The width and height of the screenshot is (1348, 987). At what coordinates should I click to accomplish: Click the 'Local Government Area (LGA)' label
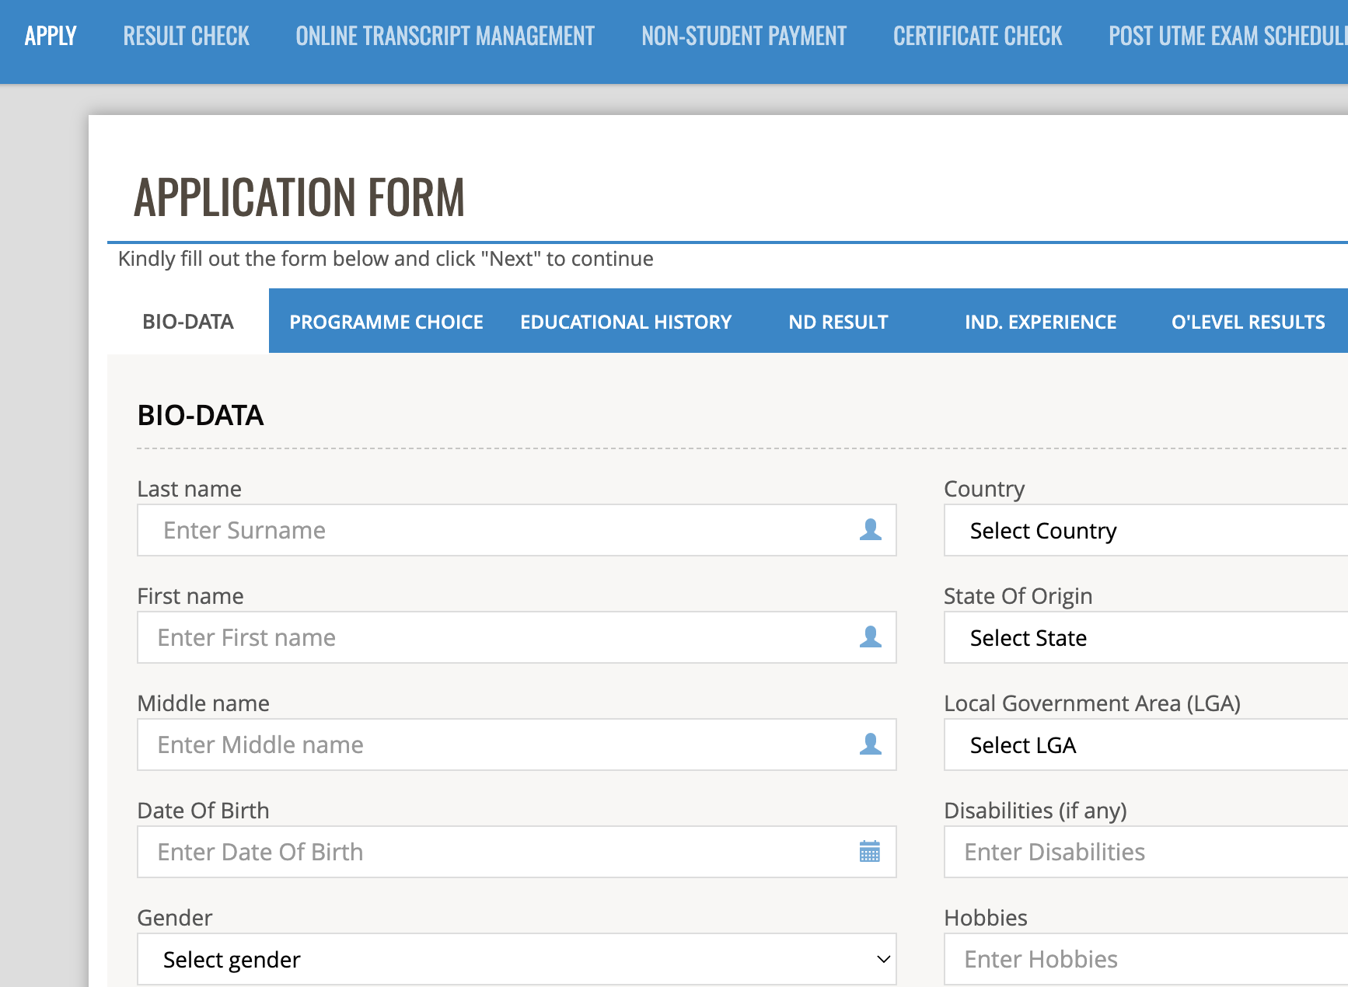1092,703
